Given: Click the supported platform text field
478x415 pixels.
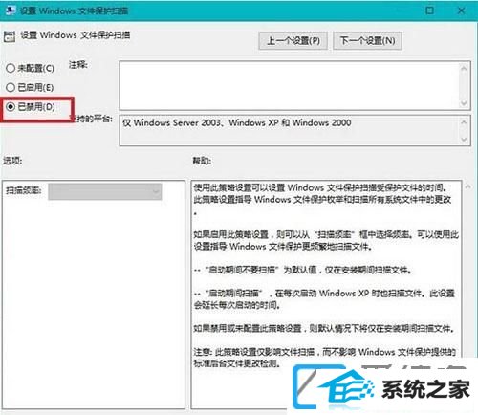Looking at the screenshot, I should (290, 131).
